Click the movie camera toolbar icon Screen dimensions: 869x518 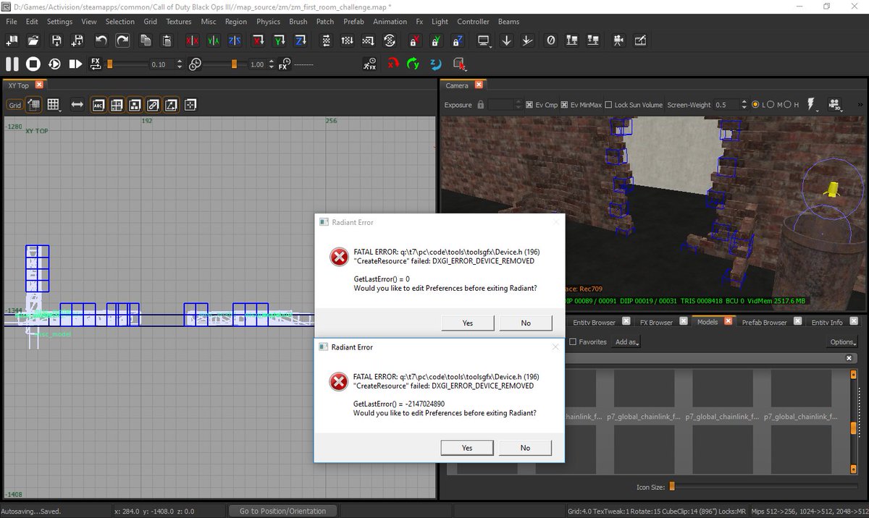618,41
